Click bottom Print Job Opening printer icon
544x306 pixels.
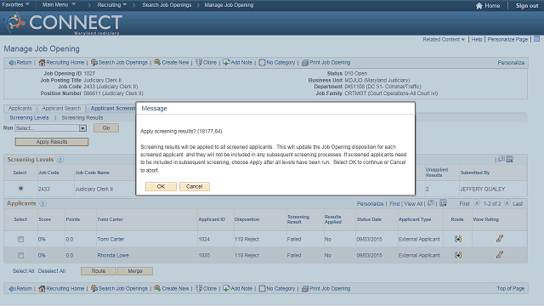coord(305,289)
